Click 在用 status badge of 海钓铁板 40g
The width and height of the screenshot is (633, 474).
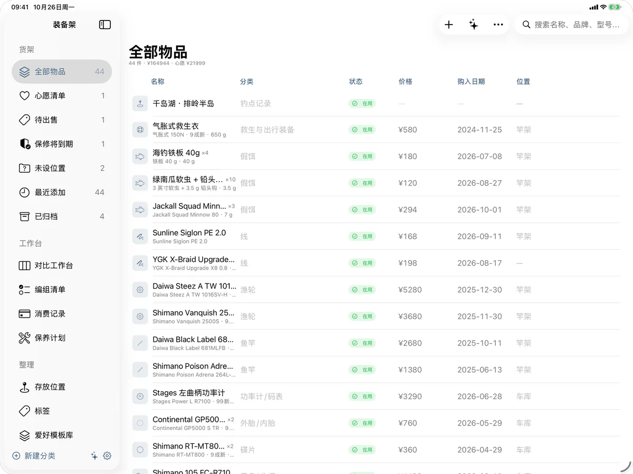[362, 156]
